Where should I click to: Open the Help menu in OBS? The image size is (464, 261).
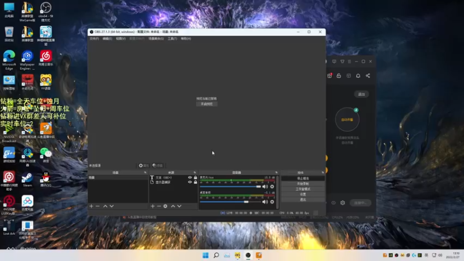click(x=186, y=38)
